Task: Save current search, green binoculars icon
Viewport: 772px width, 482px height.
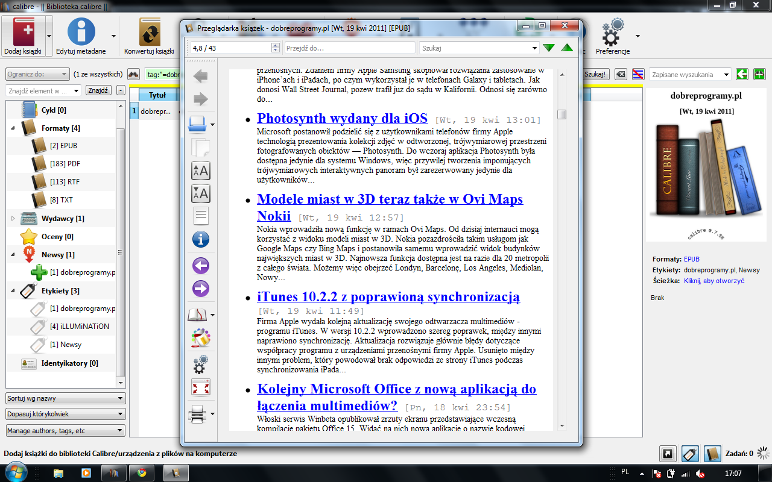Action: 759,74
